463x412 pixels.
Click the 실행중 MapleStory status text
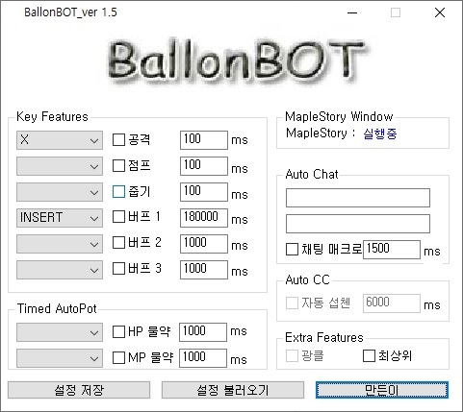pyautogui.click(x=380, y=133)
